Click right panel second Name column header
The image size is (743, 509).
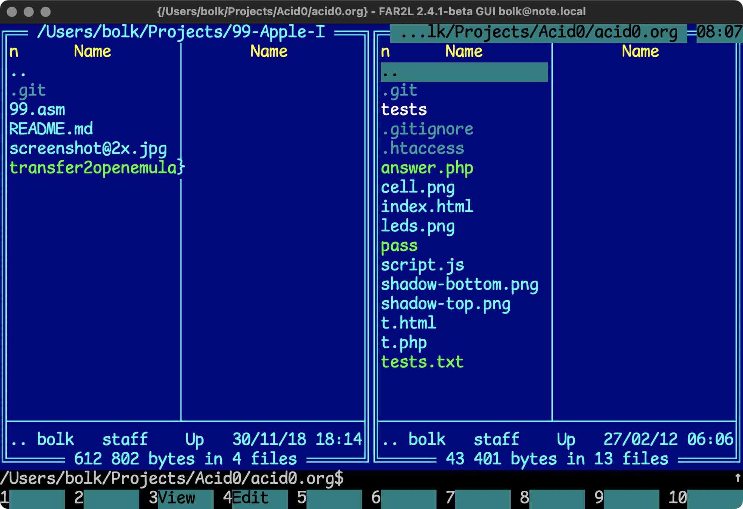640,52
